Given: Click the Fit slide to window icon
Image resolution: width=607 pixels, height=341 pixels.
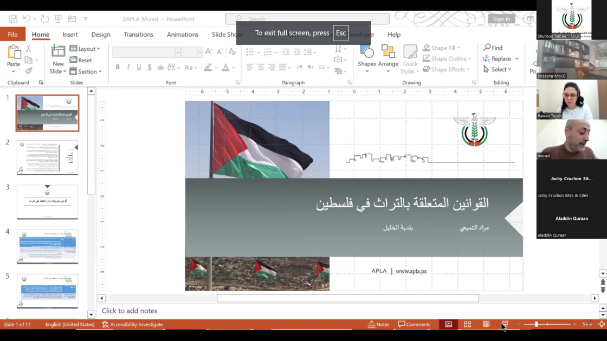Looking at the screenshot, I should pos(602,324).
